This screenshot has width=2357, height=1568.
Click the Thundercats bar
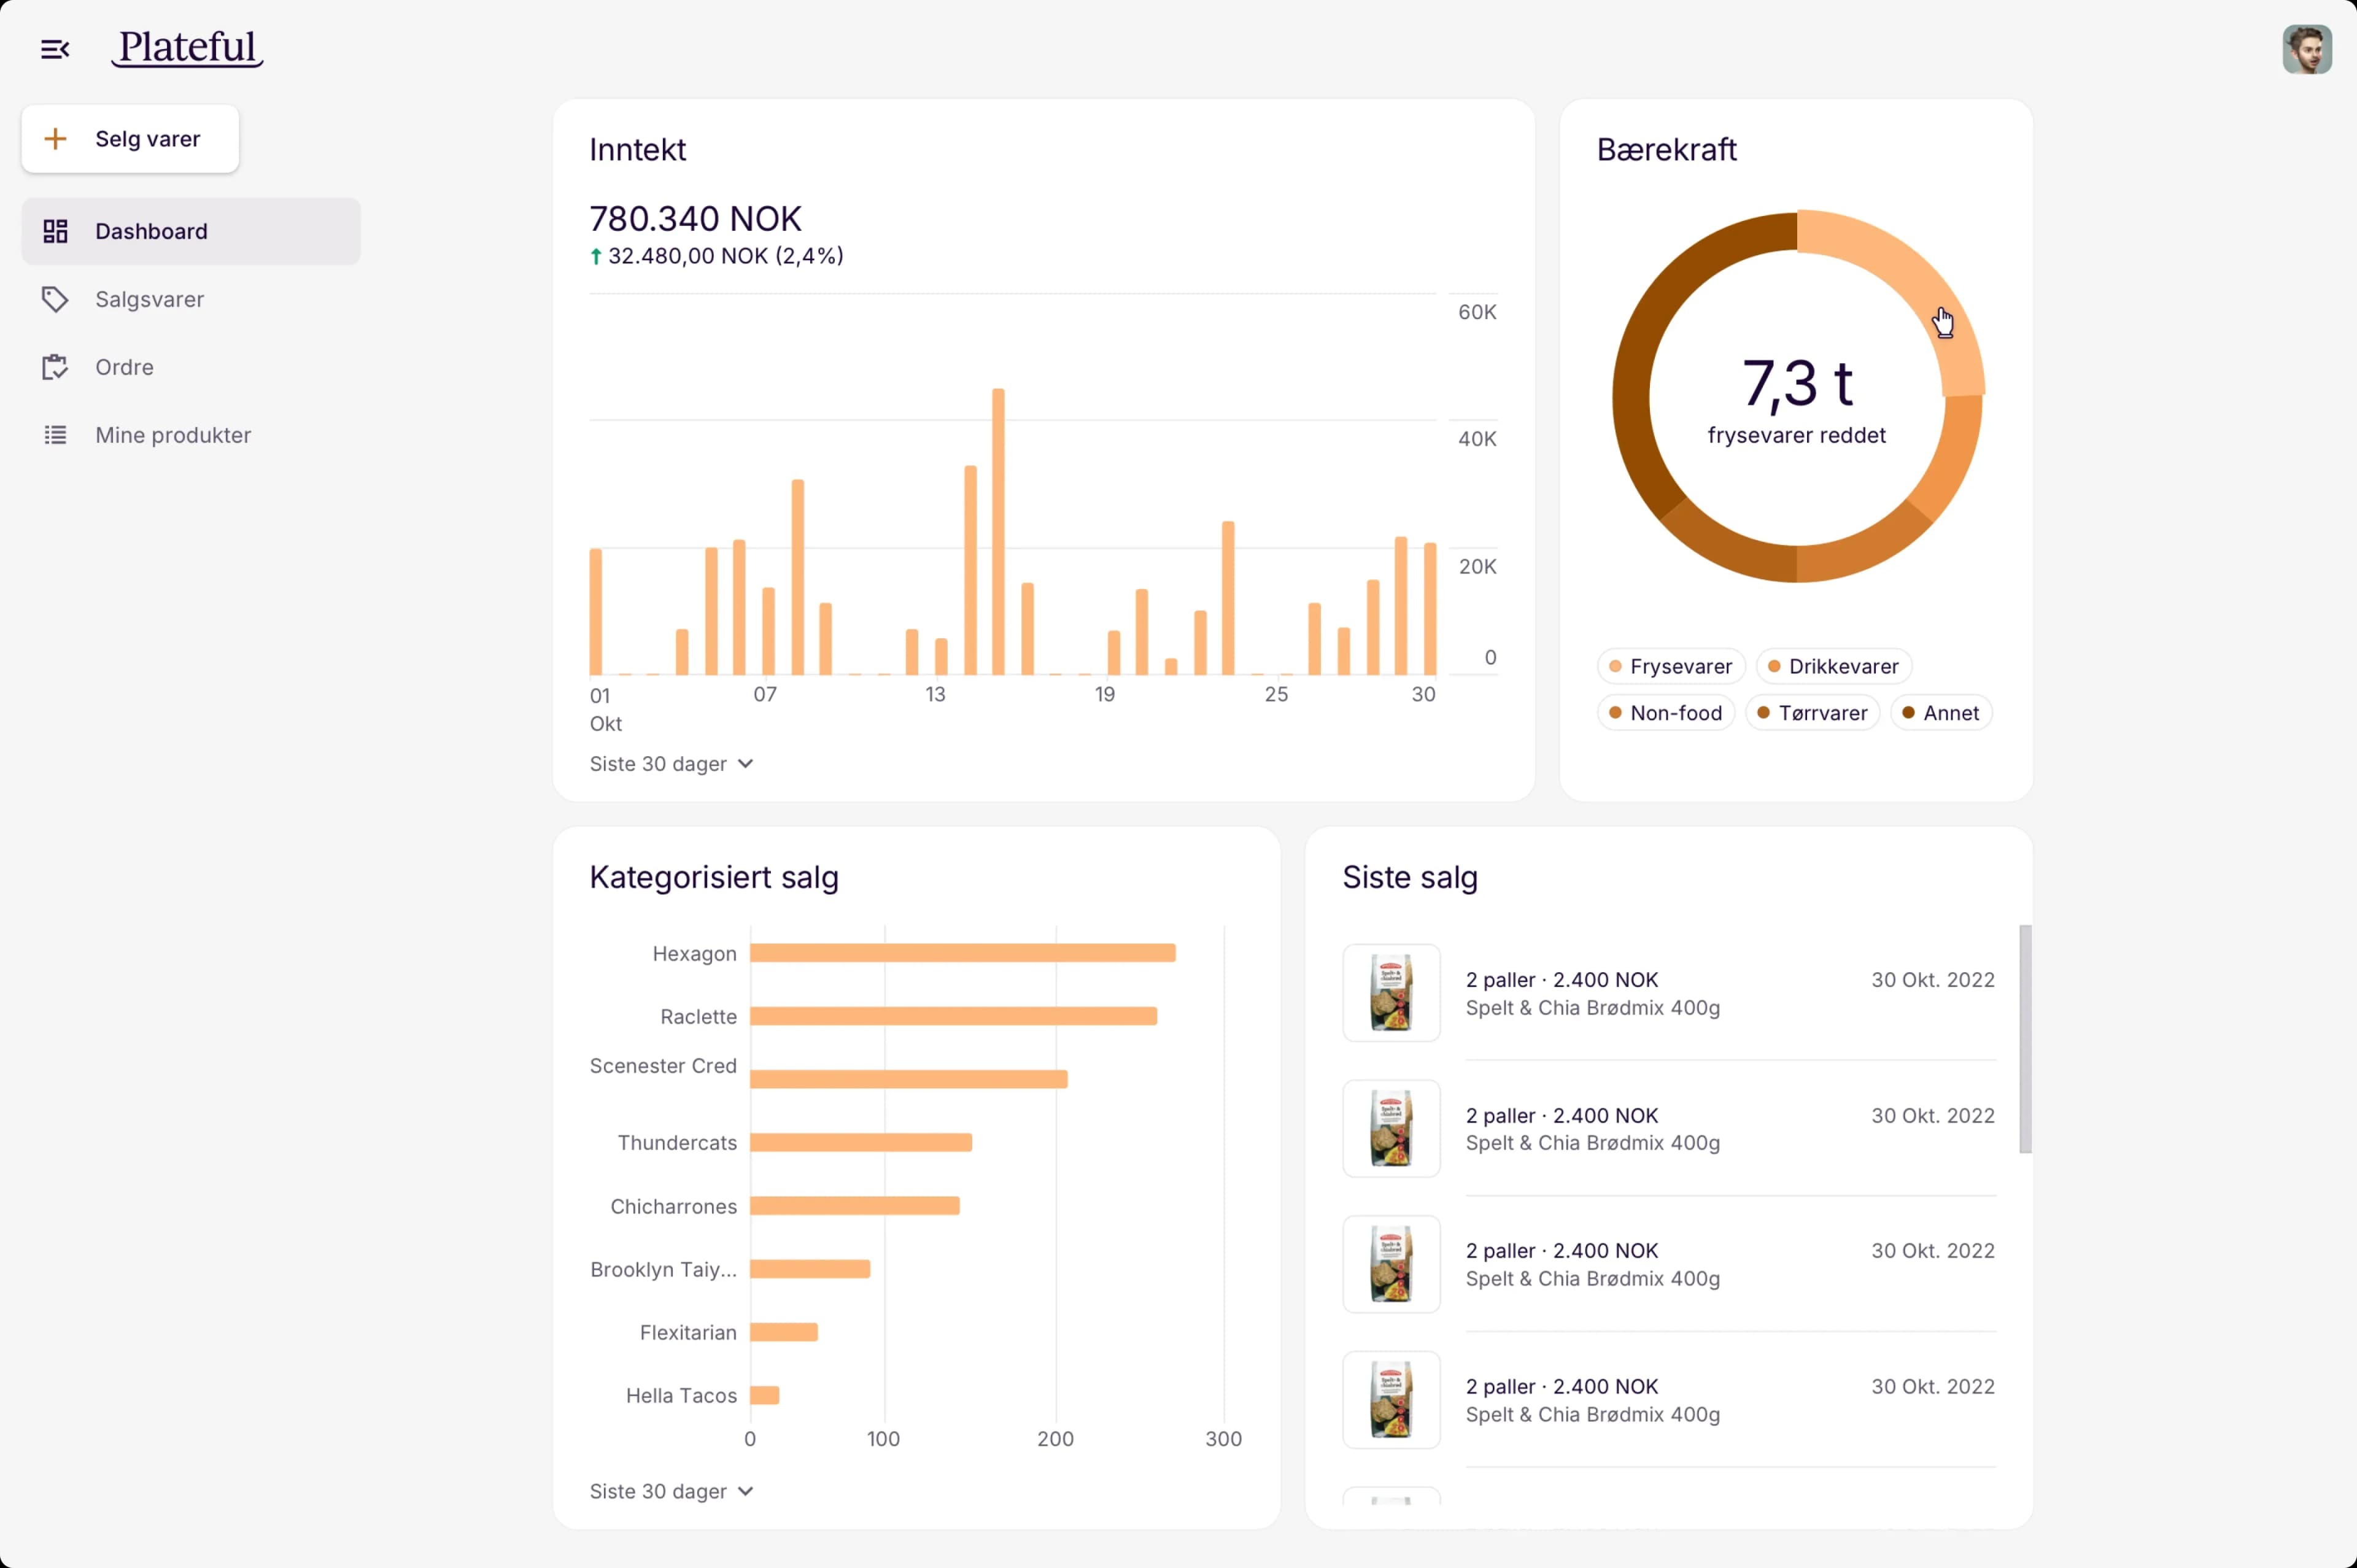pyautogui.click(x=861, y=1142)
